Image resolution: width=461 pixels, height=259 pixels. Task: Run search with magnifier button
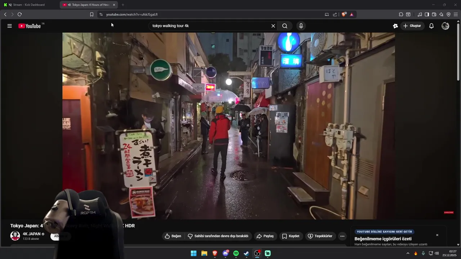coord(285,26)
